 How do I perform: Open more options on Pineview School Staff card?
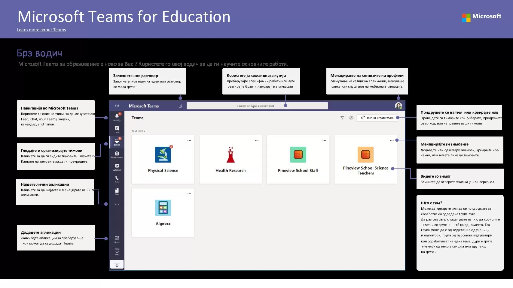pos(324,140)
